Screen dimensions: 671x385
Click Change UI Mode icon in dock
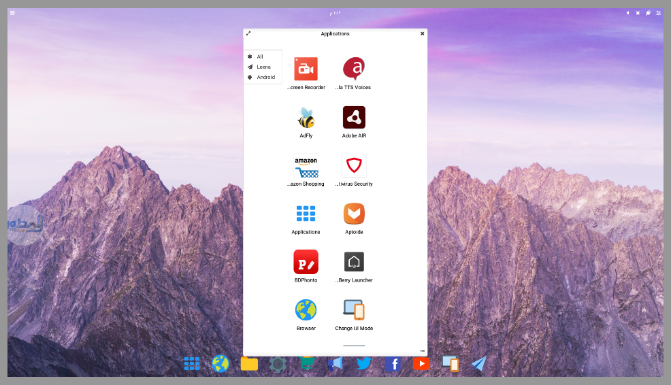click(x=451, y=364)
